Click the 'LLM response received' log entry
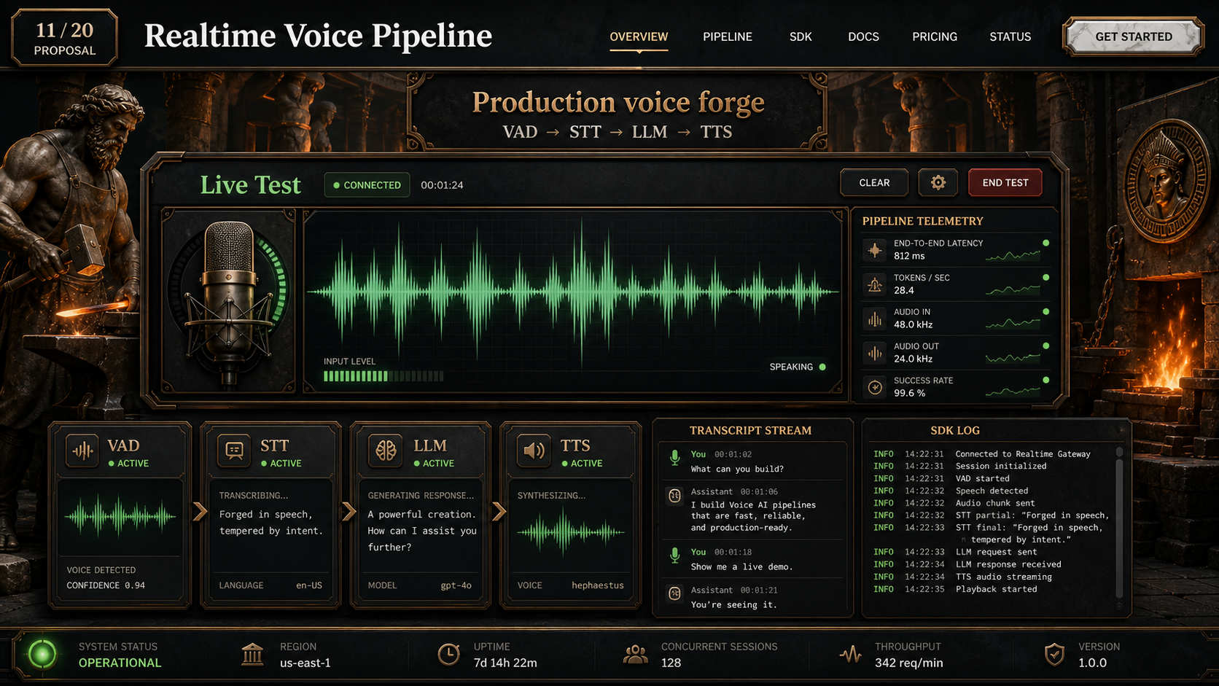1219x686 pixels. (x=967, y=564)
